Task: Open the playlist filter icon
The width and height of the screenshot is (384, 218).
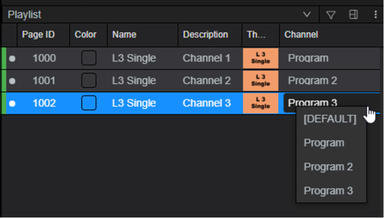Action: [331, 15]
